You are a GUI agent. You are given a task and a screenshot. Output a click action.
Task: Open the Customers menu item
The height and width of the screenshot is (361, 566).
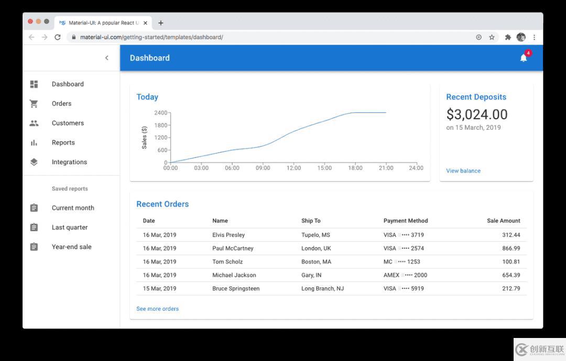pos(71,123)
